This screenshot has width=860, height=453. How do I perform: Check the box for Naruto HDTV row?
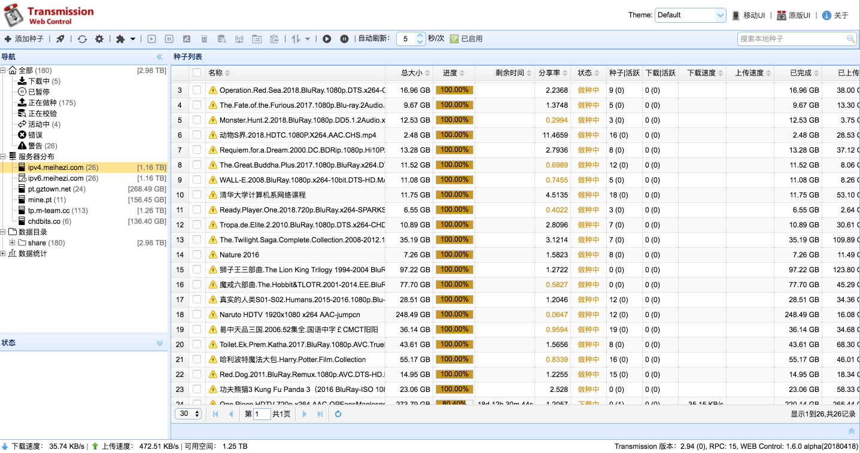pos(197,314)
